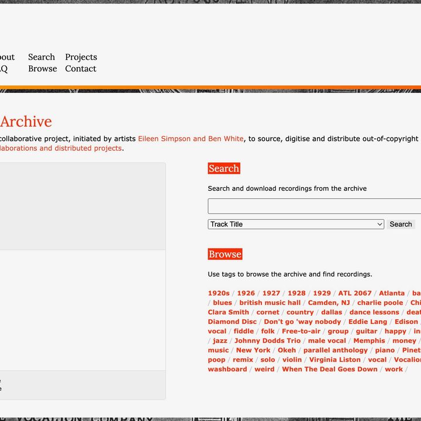Open the Browse navigation menu item

43,69
